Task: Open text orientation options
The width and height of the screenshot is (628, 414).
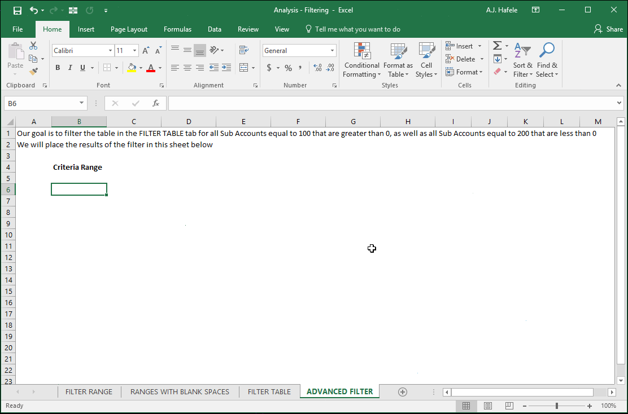Action: [217, 50]
